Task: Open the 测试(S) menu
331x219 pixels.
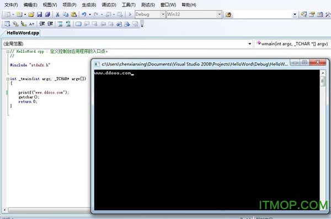Action: [148, 4]
